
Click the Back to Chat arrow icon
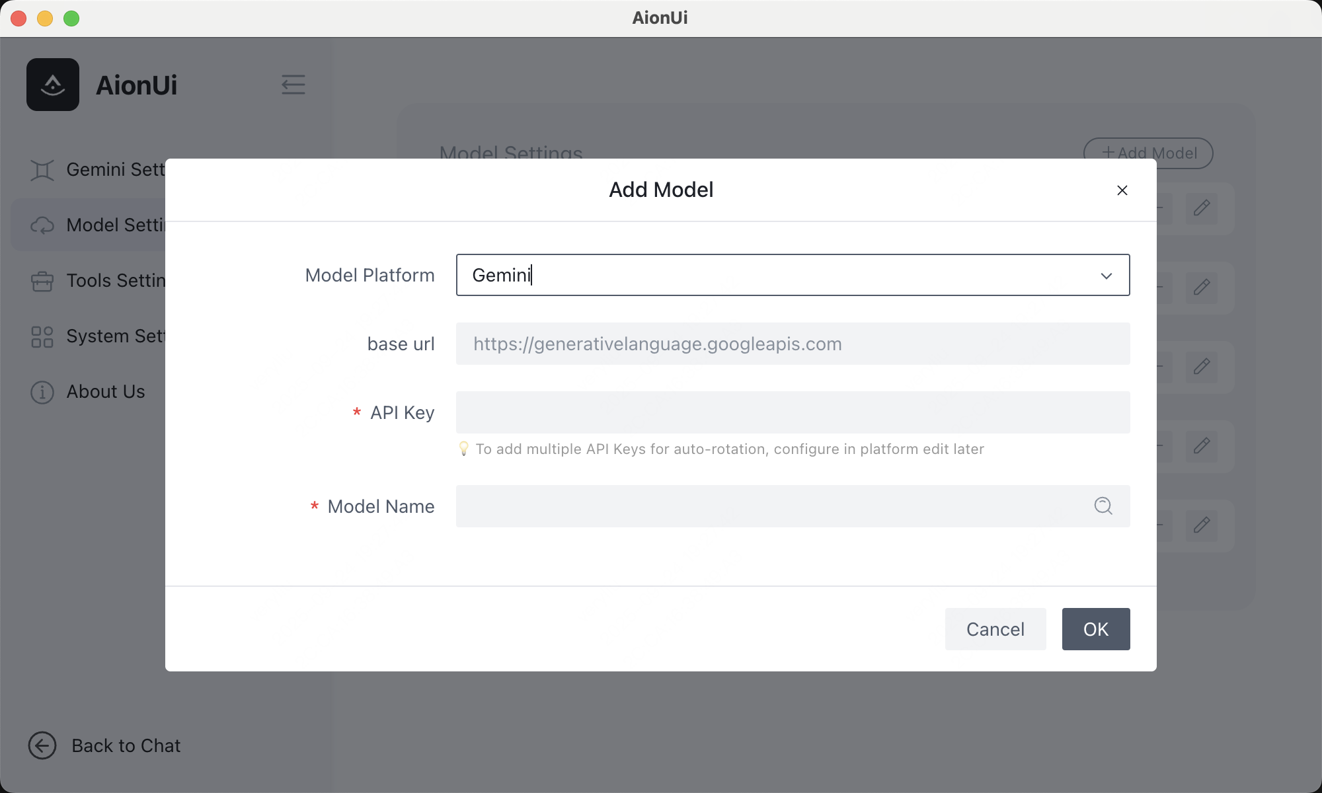(42, 745)
